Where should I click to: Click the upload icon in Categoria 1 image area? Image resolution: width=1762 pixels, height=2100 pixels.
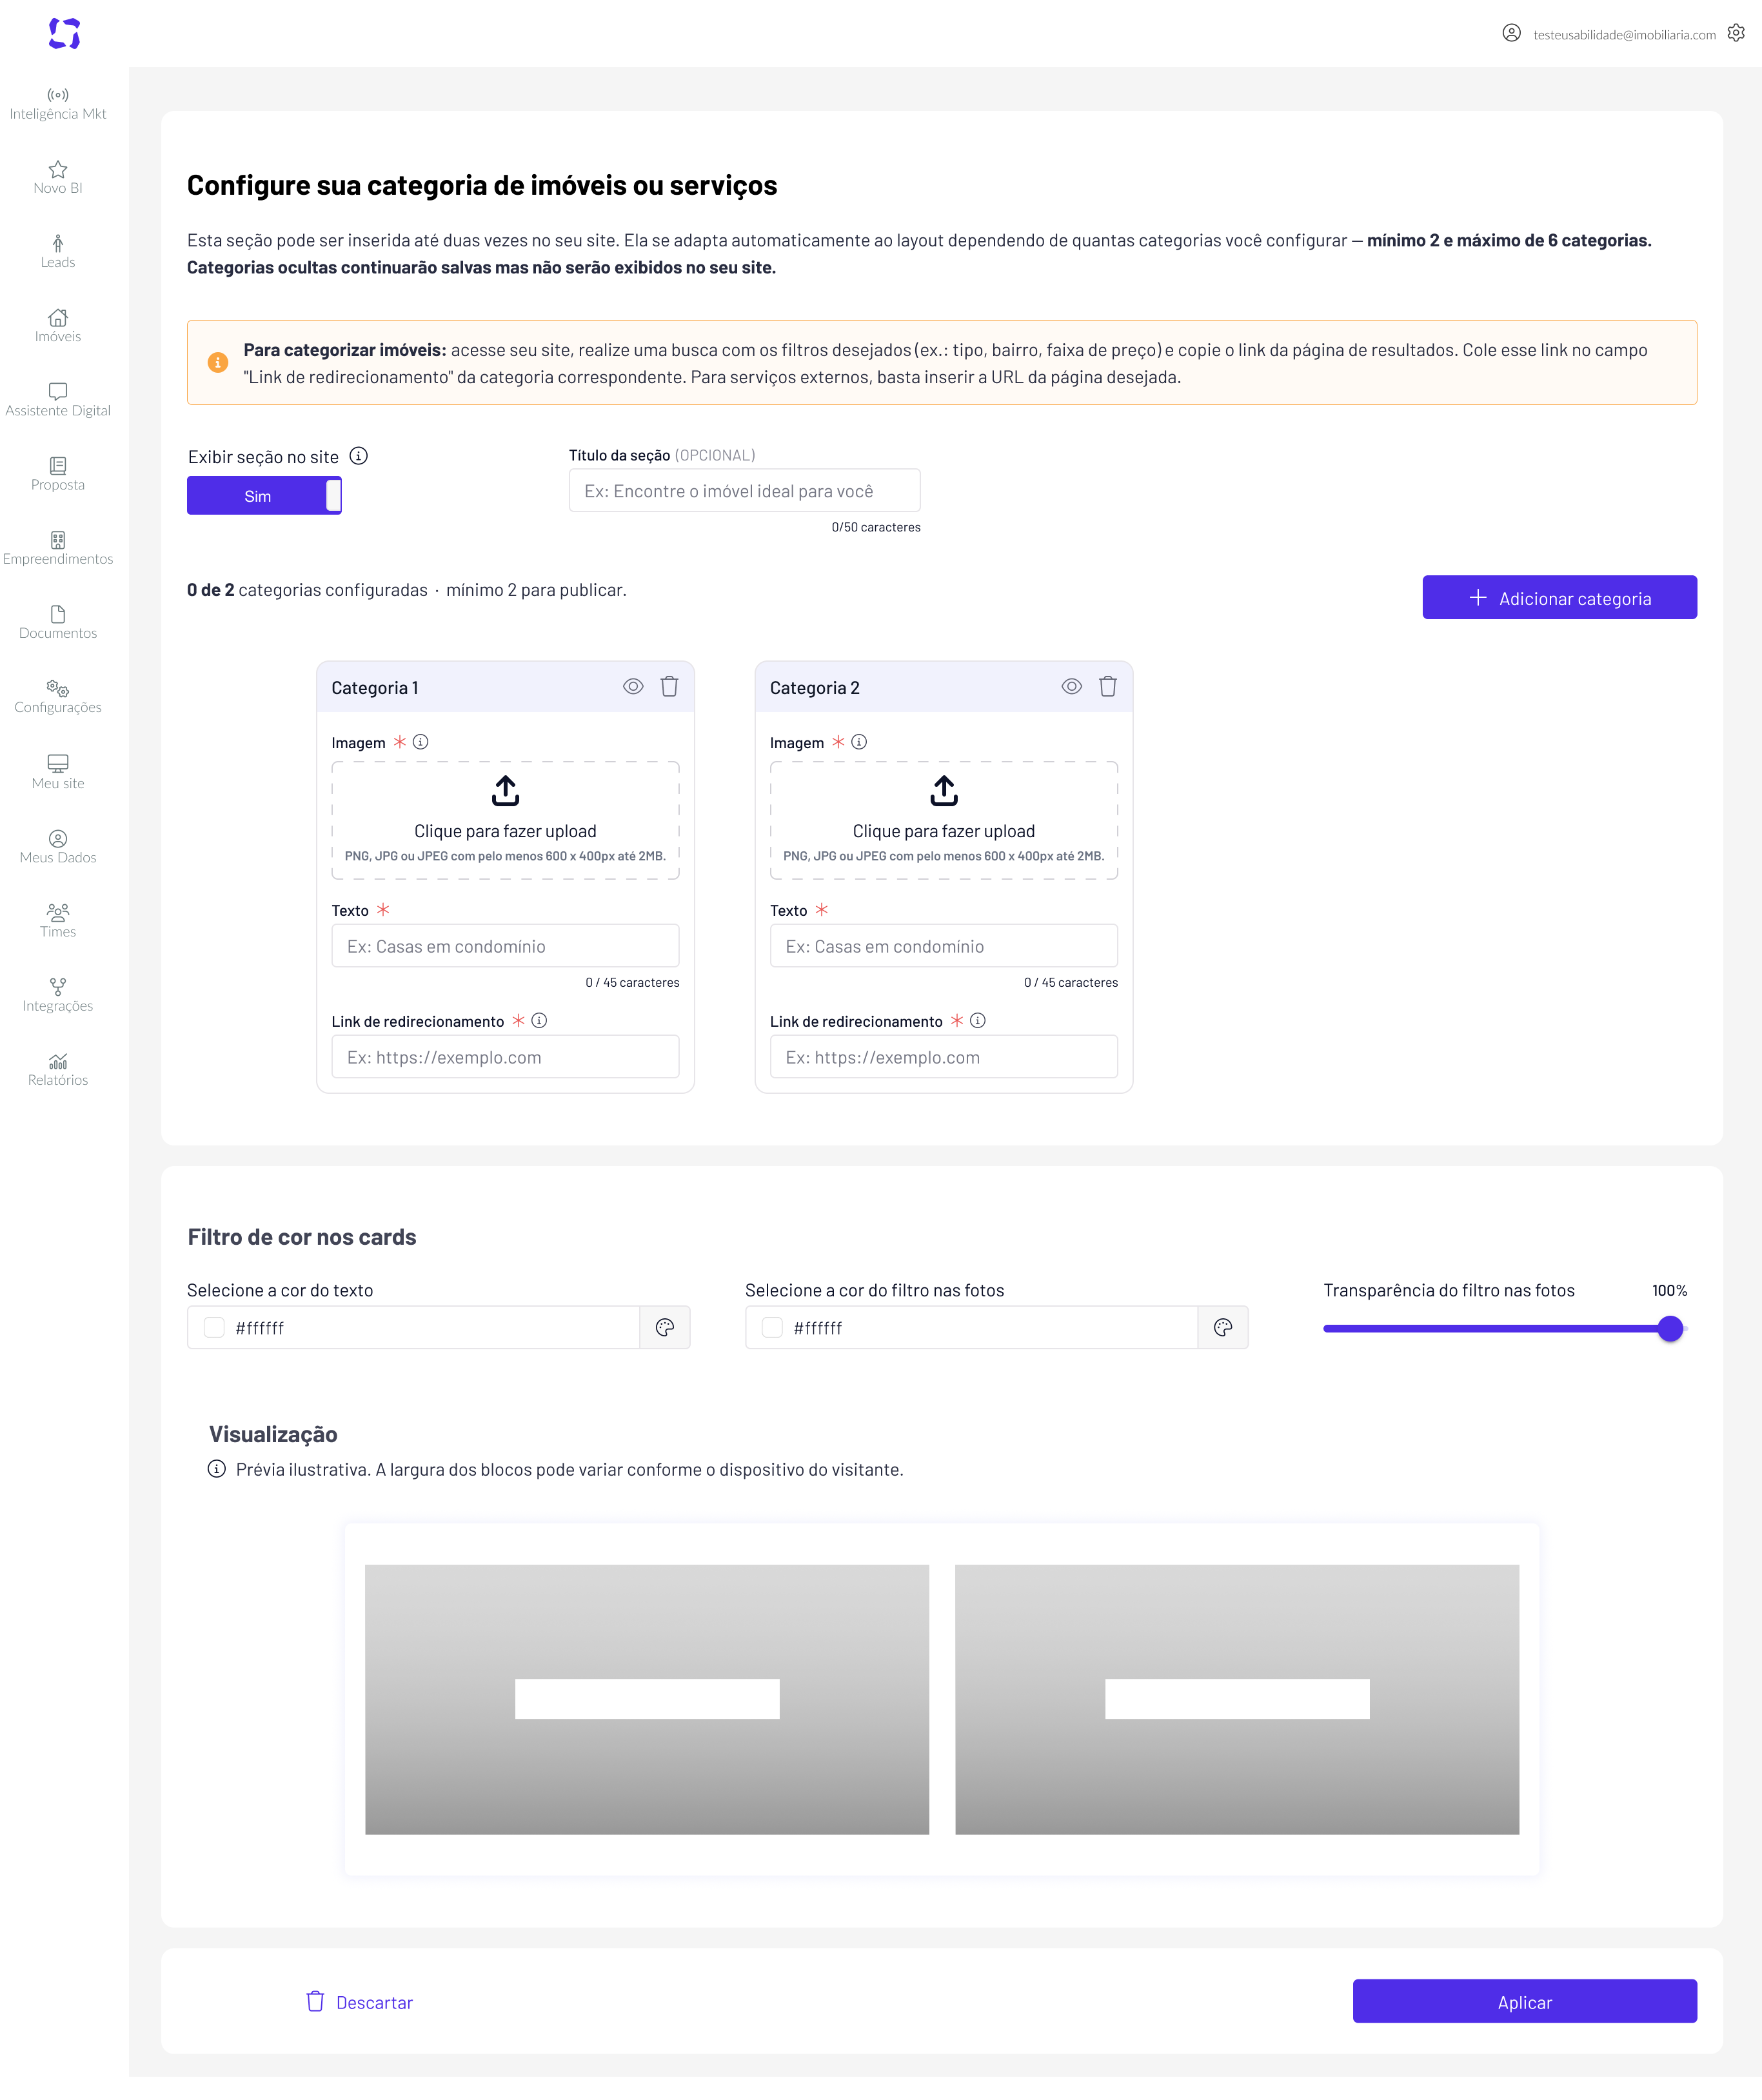[505, 791]
